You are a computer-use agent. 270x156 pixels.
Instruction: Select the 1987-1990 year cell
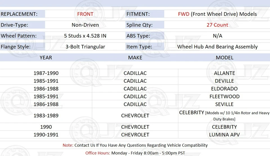click(46, 73)
